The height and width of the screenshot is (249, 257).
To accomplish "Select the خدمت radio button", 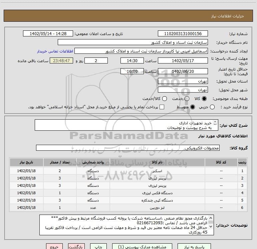I will (187, 99).
